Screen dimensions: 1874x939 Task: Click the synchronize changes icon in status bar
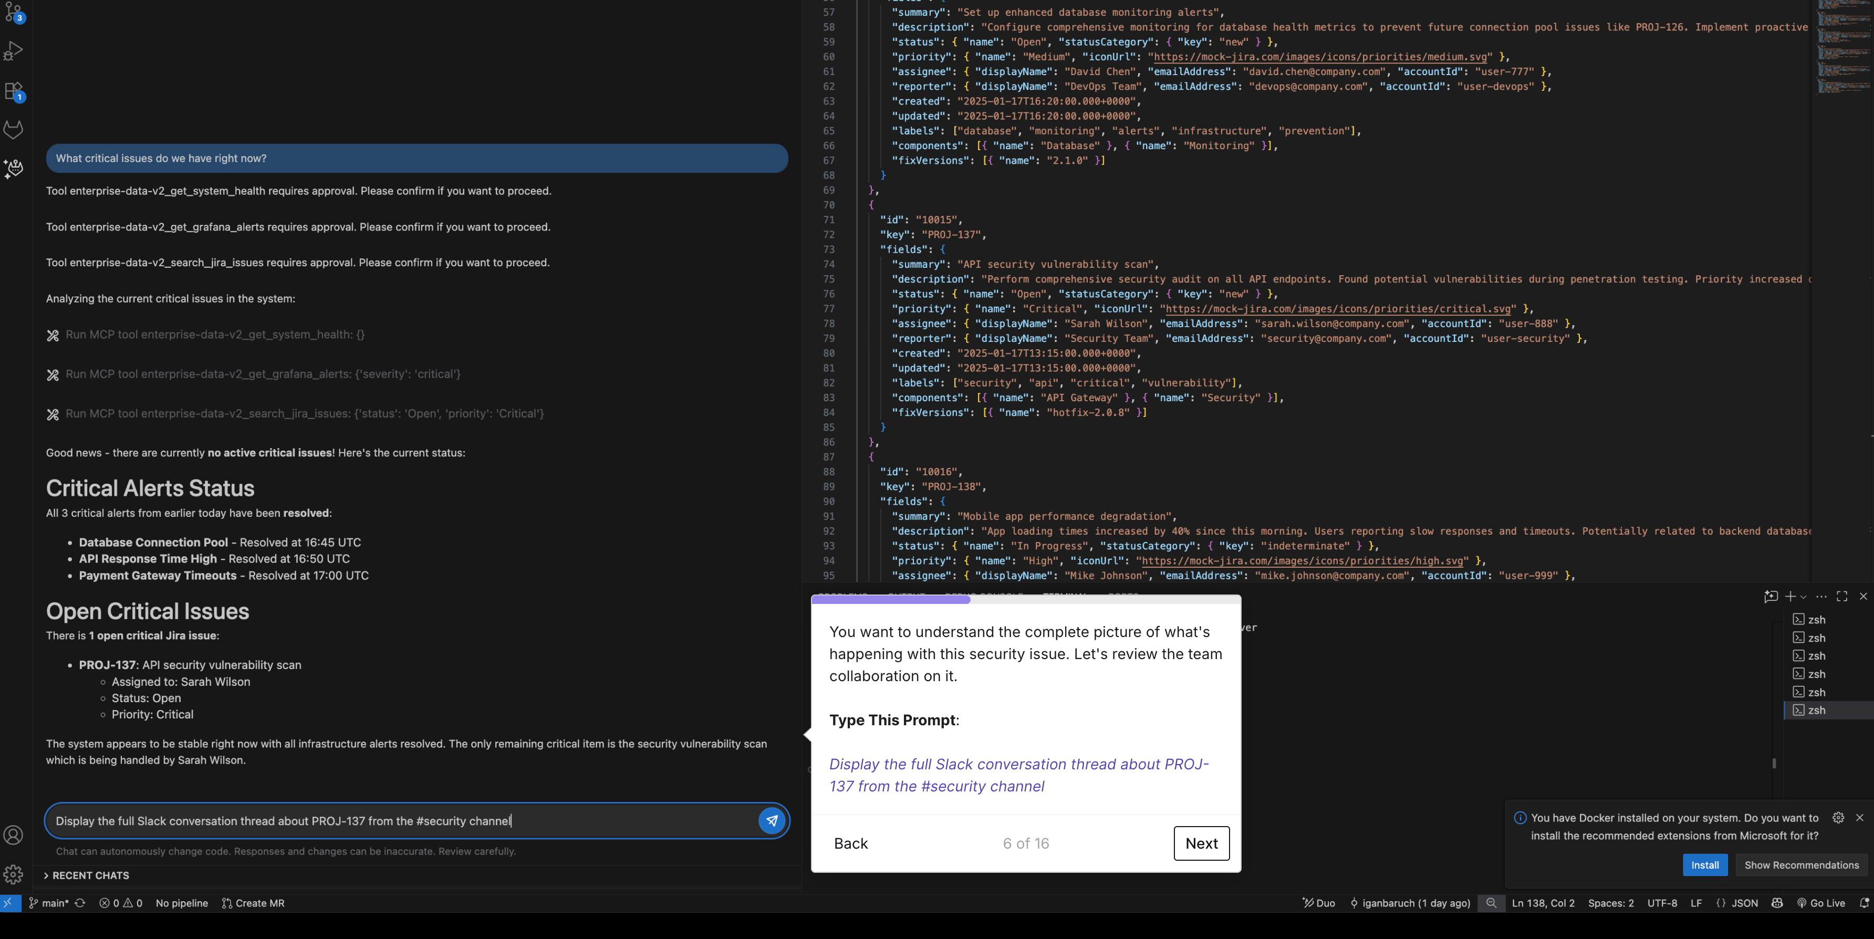tap(80, 903)
